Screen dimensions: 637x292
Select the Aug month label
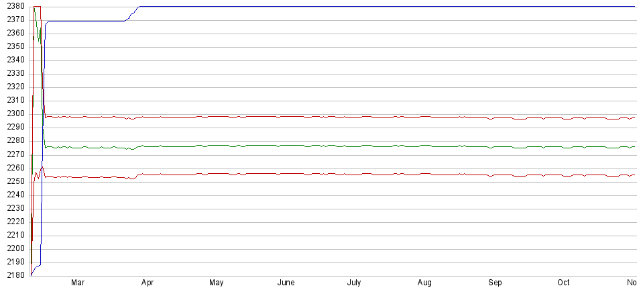[424, 283]
